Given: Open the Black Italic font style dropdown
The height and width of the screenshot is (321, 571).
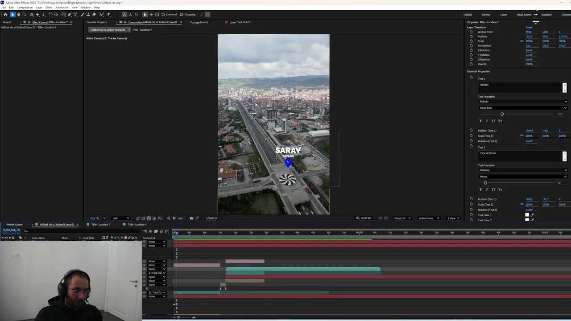Looking at the screenshot, I should coord(523,108).
